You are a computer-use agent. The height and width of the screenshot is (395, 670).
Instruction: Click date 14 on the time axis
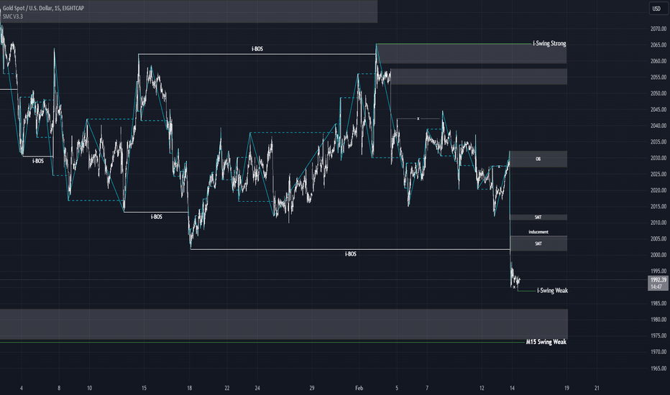512,388
